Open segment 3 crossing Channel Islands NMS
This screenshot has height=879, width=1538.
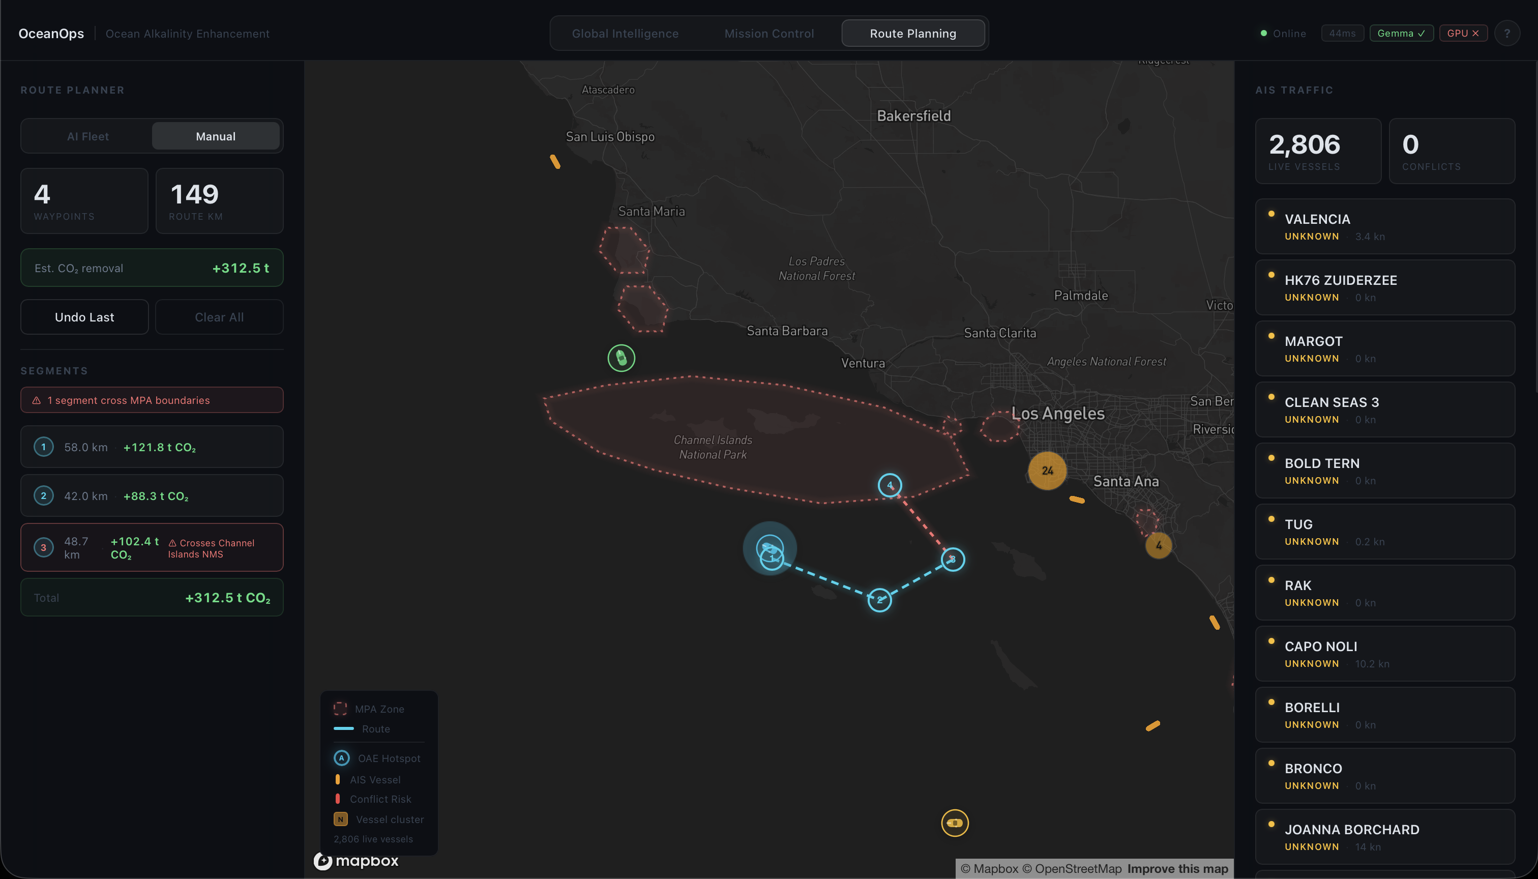point(152,547)
